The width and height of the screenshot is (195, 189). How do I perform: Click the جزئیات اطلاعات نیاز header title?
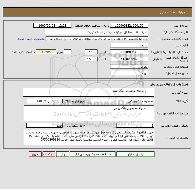(x=173, y=12)
